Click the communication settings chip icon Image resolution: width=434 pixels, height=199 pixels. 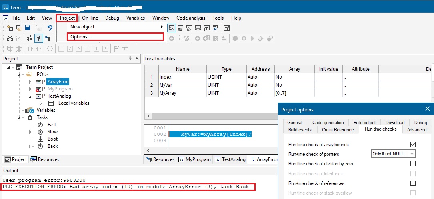pos(30,38)
